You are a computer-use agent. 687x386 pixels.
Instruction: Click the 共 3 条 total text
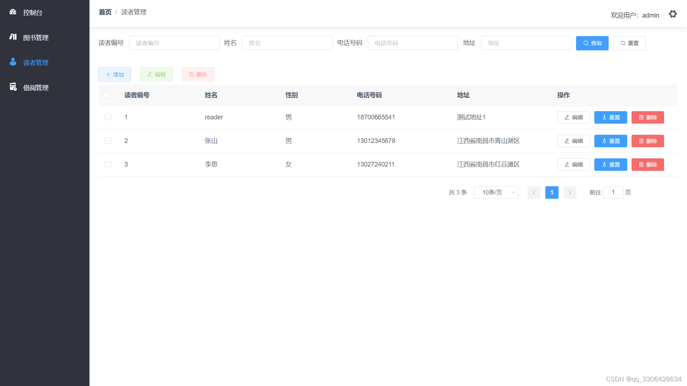(458, 192)
